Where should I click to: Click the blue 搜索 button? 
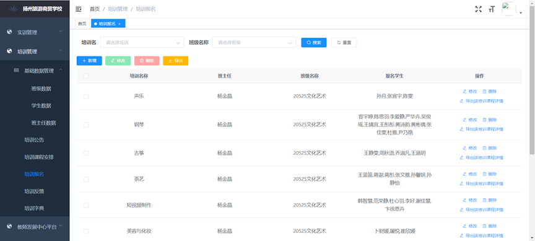click(x=313, y=43)
